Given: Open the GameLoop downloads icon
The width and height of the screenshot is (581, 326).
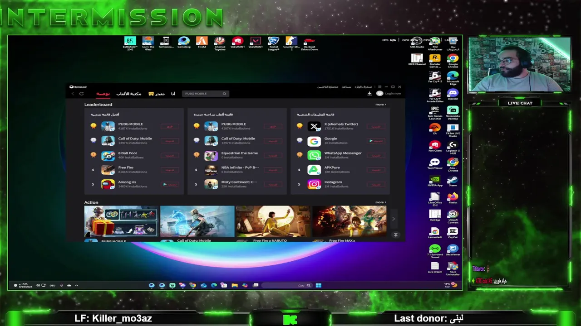Looking at the screenshot, I should 369,93.
